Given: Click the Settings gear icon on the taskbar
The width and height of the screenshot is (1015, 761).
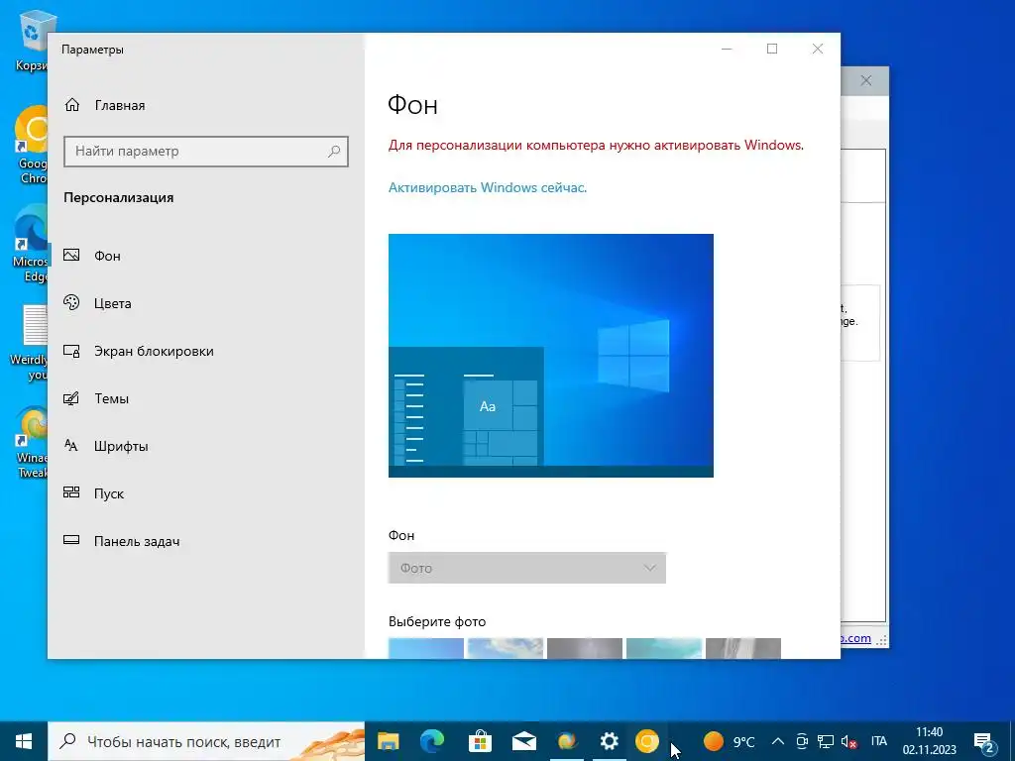Looking at the screenshot, I should tap(610, 741).
